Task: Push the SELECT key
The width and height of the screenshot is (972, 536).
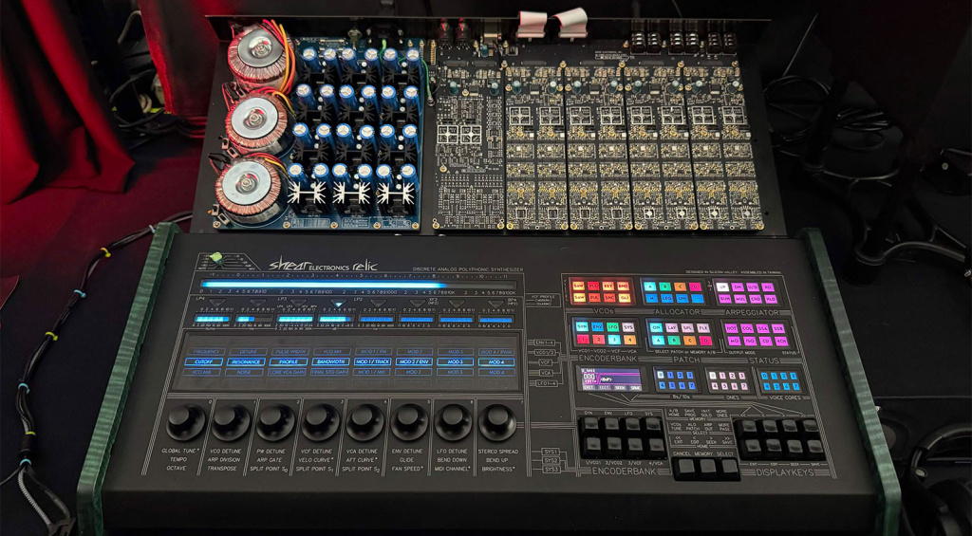Action: [x=730, y=466]
